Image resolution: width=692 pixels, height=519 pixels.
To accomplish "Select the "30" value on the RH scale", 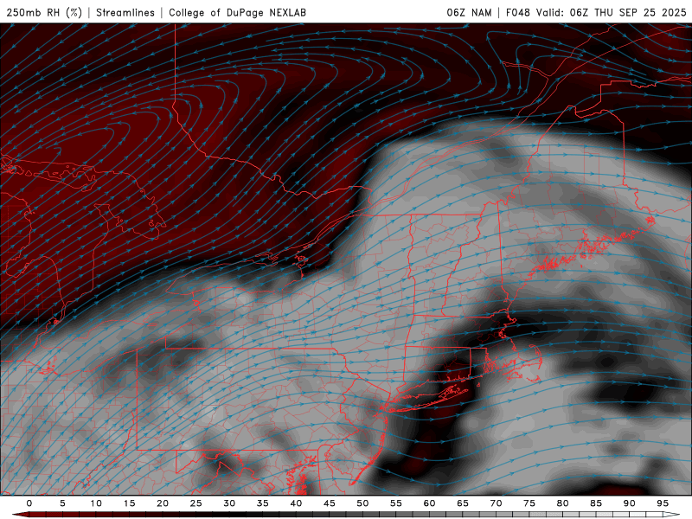I will point(229,503).
